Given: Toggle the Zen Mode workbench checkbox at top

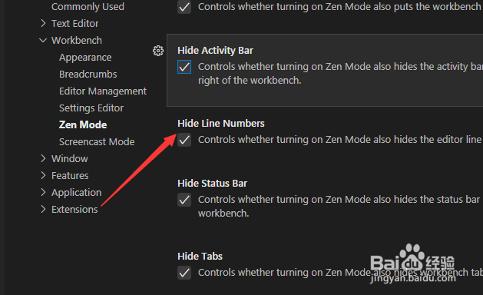Looking at the screenshot, I should [x=184, y=7].
